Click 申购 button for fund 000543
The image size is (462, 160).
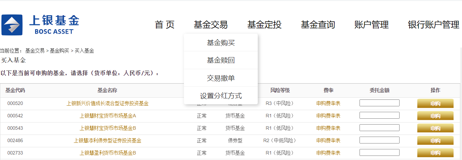click(435, 128)
